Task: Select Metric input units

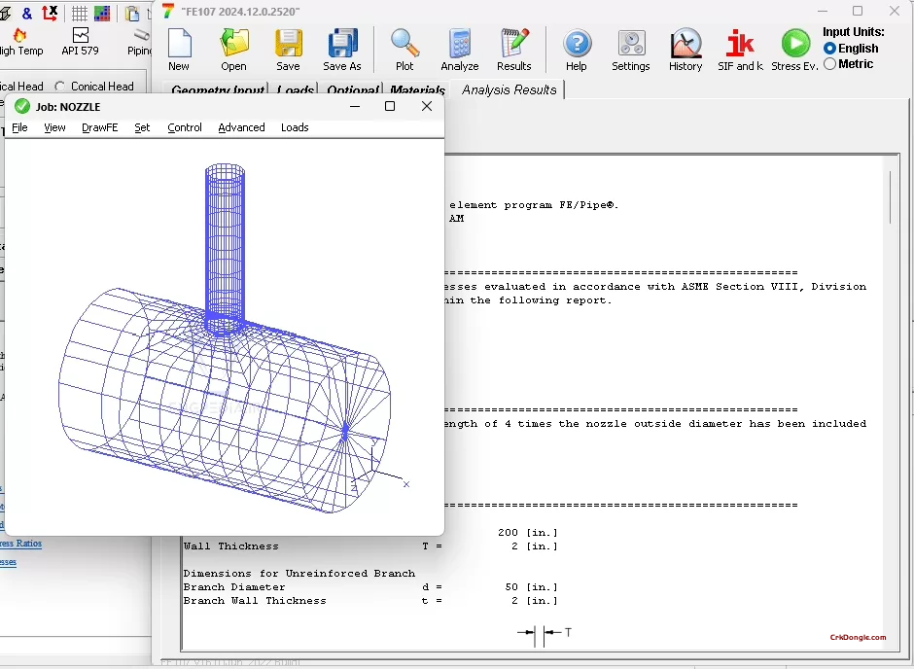Action: [x=829, y=64]
